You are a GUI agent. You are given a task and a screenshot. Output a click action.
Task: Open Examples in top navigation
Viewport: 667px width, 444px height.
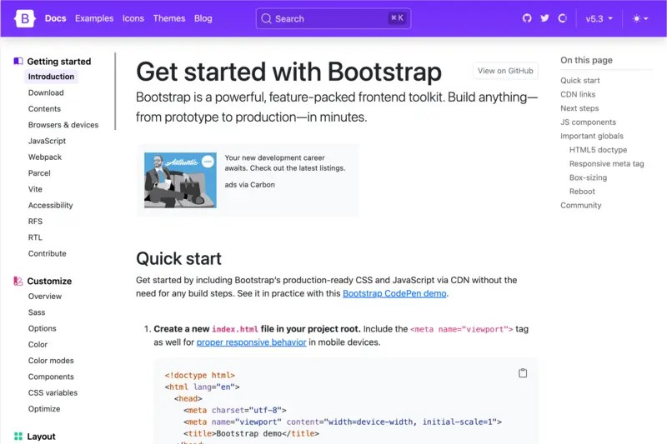click(94, 18)
